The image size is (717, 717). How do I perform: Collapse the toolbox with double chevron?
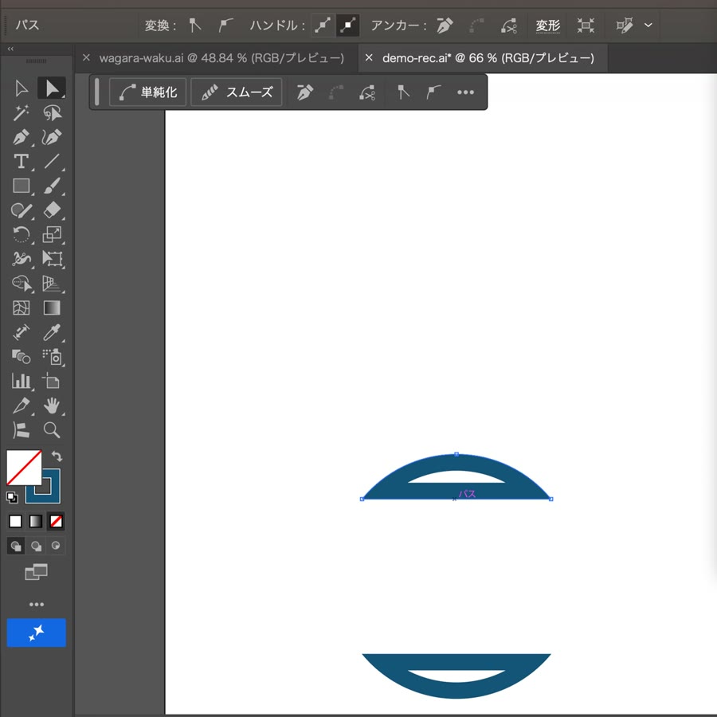pyautogui.click(x=10, y=49)
